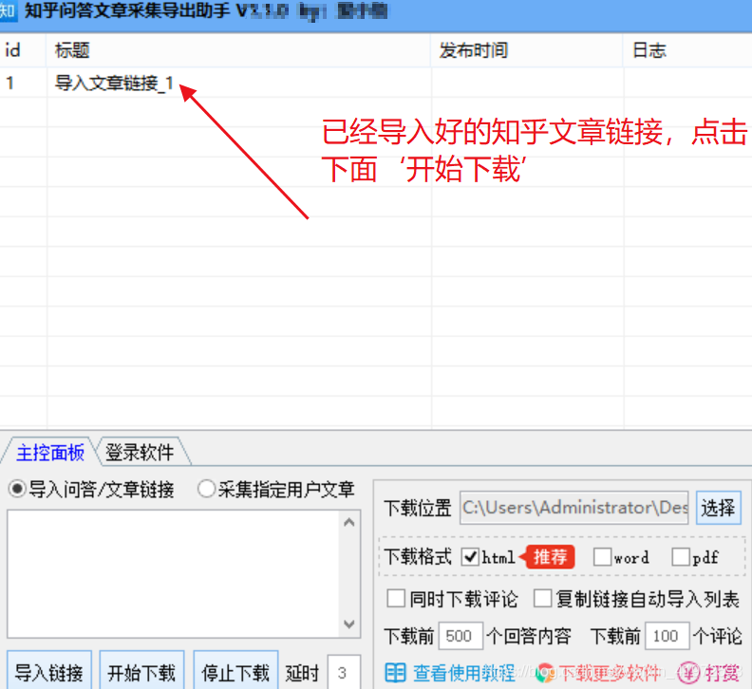752x689 pixels.
Task: Open the 查看使用教程 link
Action: coord(464,673)
